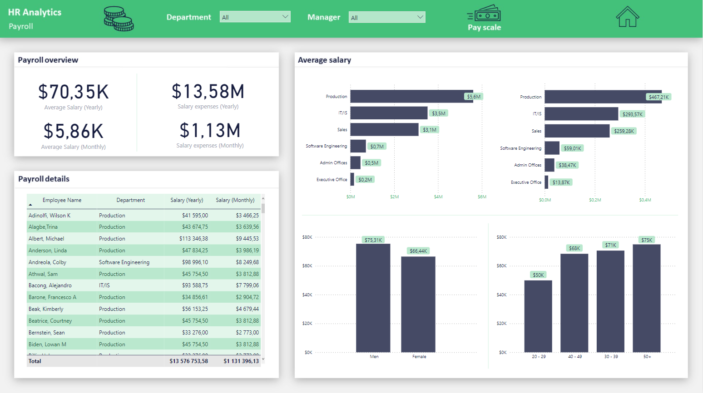The width and height of the screenshot is (703, 393).
Task: Select the Beatrice, Courtney row
Action: (x=144, y=321)
